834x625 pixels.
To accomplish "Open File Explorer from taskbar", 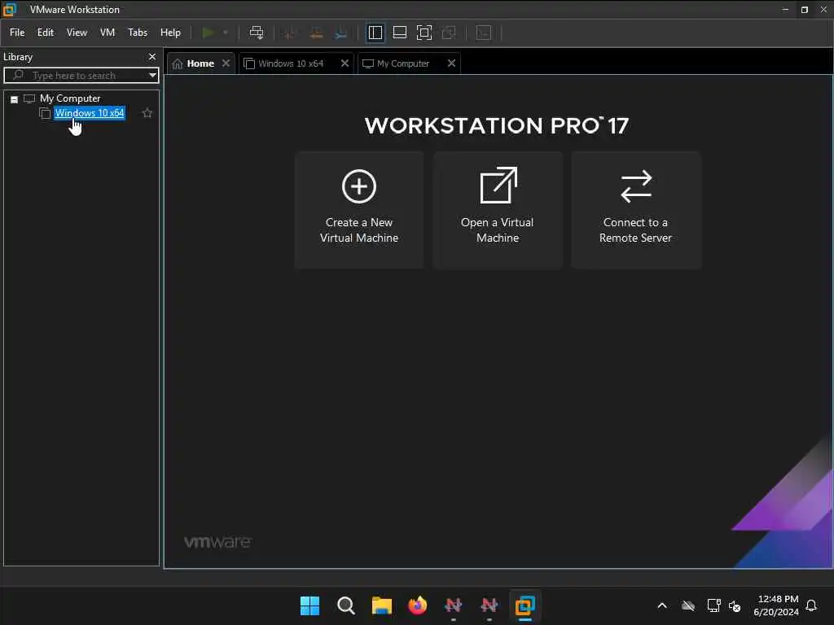I will pyautogui.click(x=381, y=605).
